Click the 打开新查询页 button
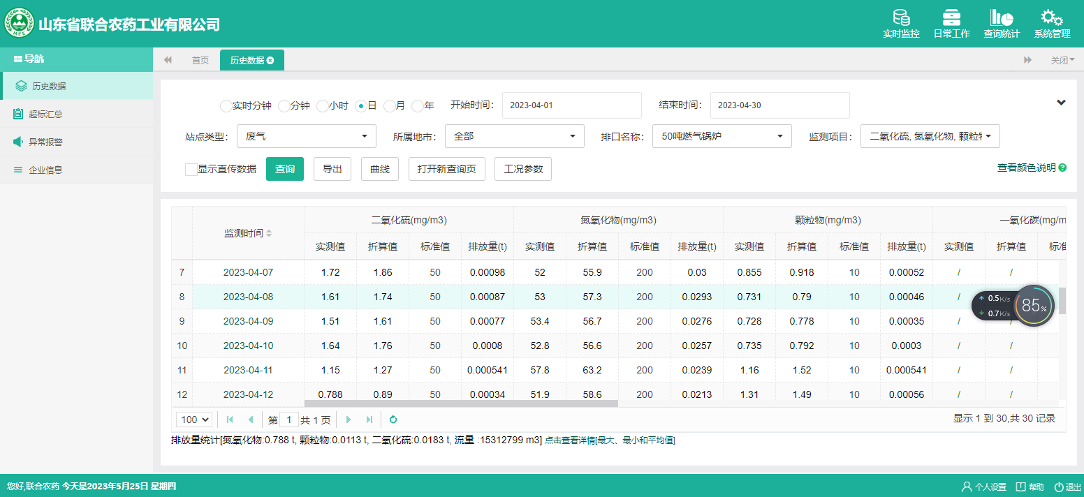Screen dimensions: 1084x497 coord(447,169)
